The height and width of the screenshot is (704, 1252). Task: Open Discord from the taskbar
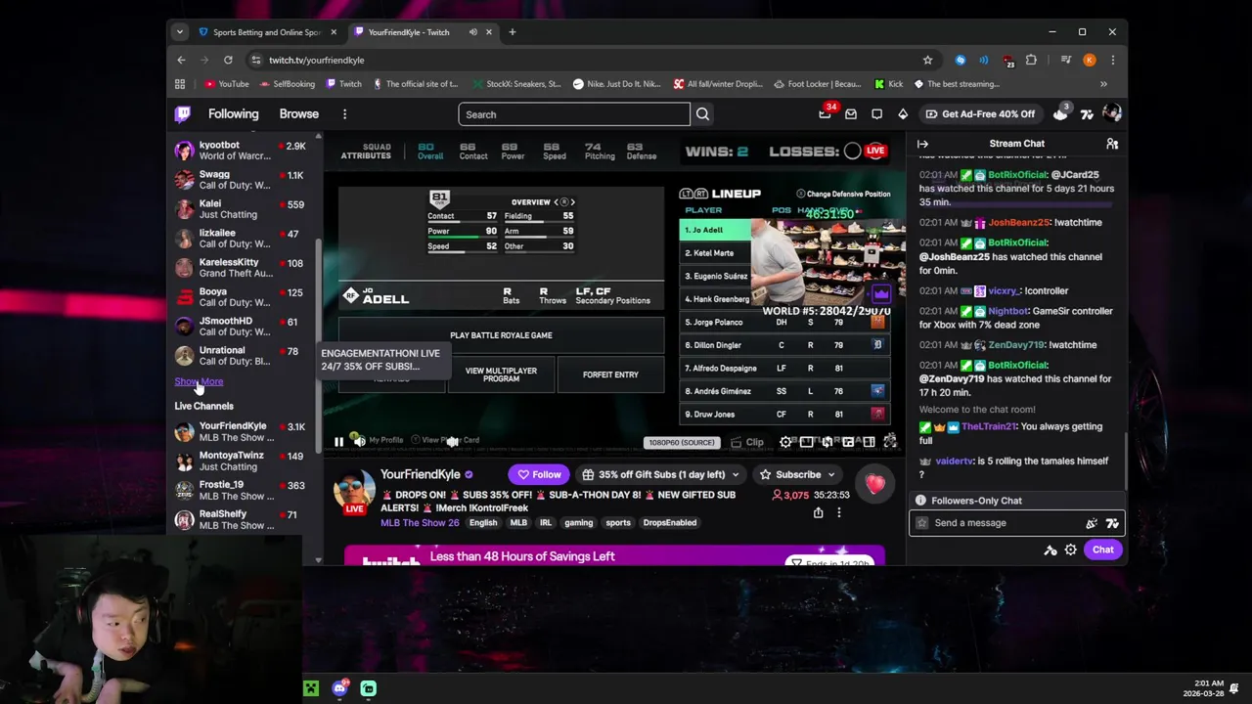pos(339,688)
